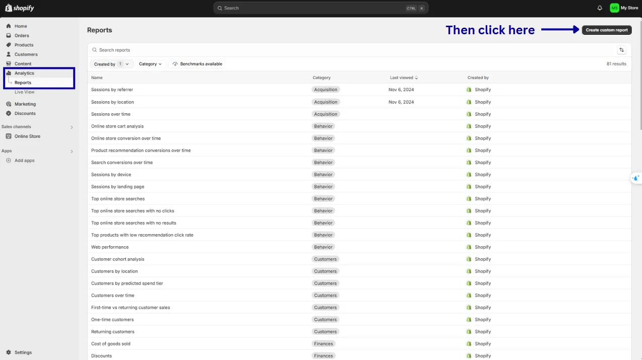Image resolution: width=642 pixels, height=360 pixels.
Task: Click the Content icon in sidebar
Action: tap(9, 64)
